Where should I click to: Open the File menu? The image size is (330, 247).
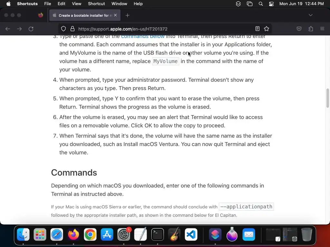coord(48,4)
